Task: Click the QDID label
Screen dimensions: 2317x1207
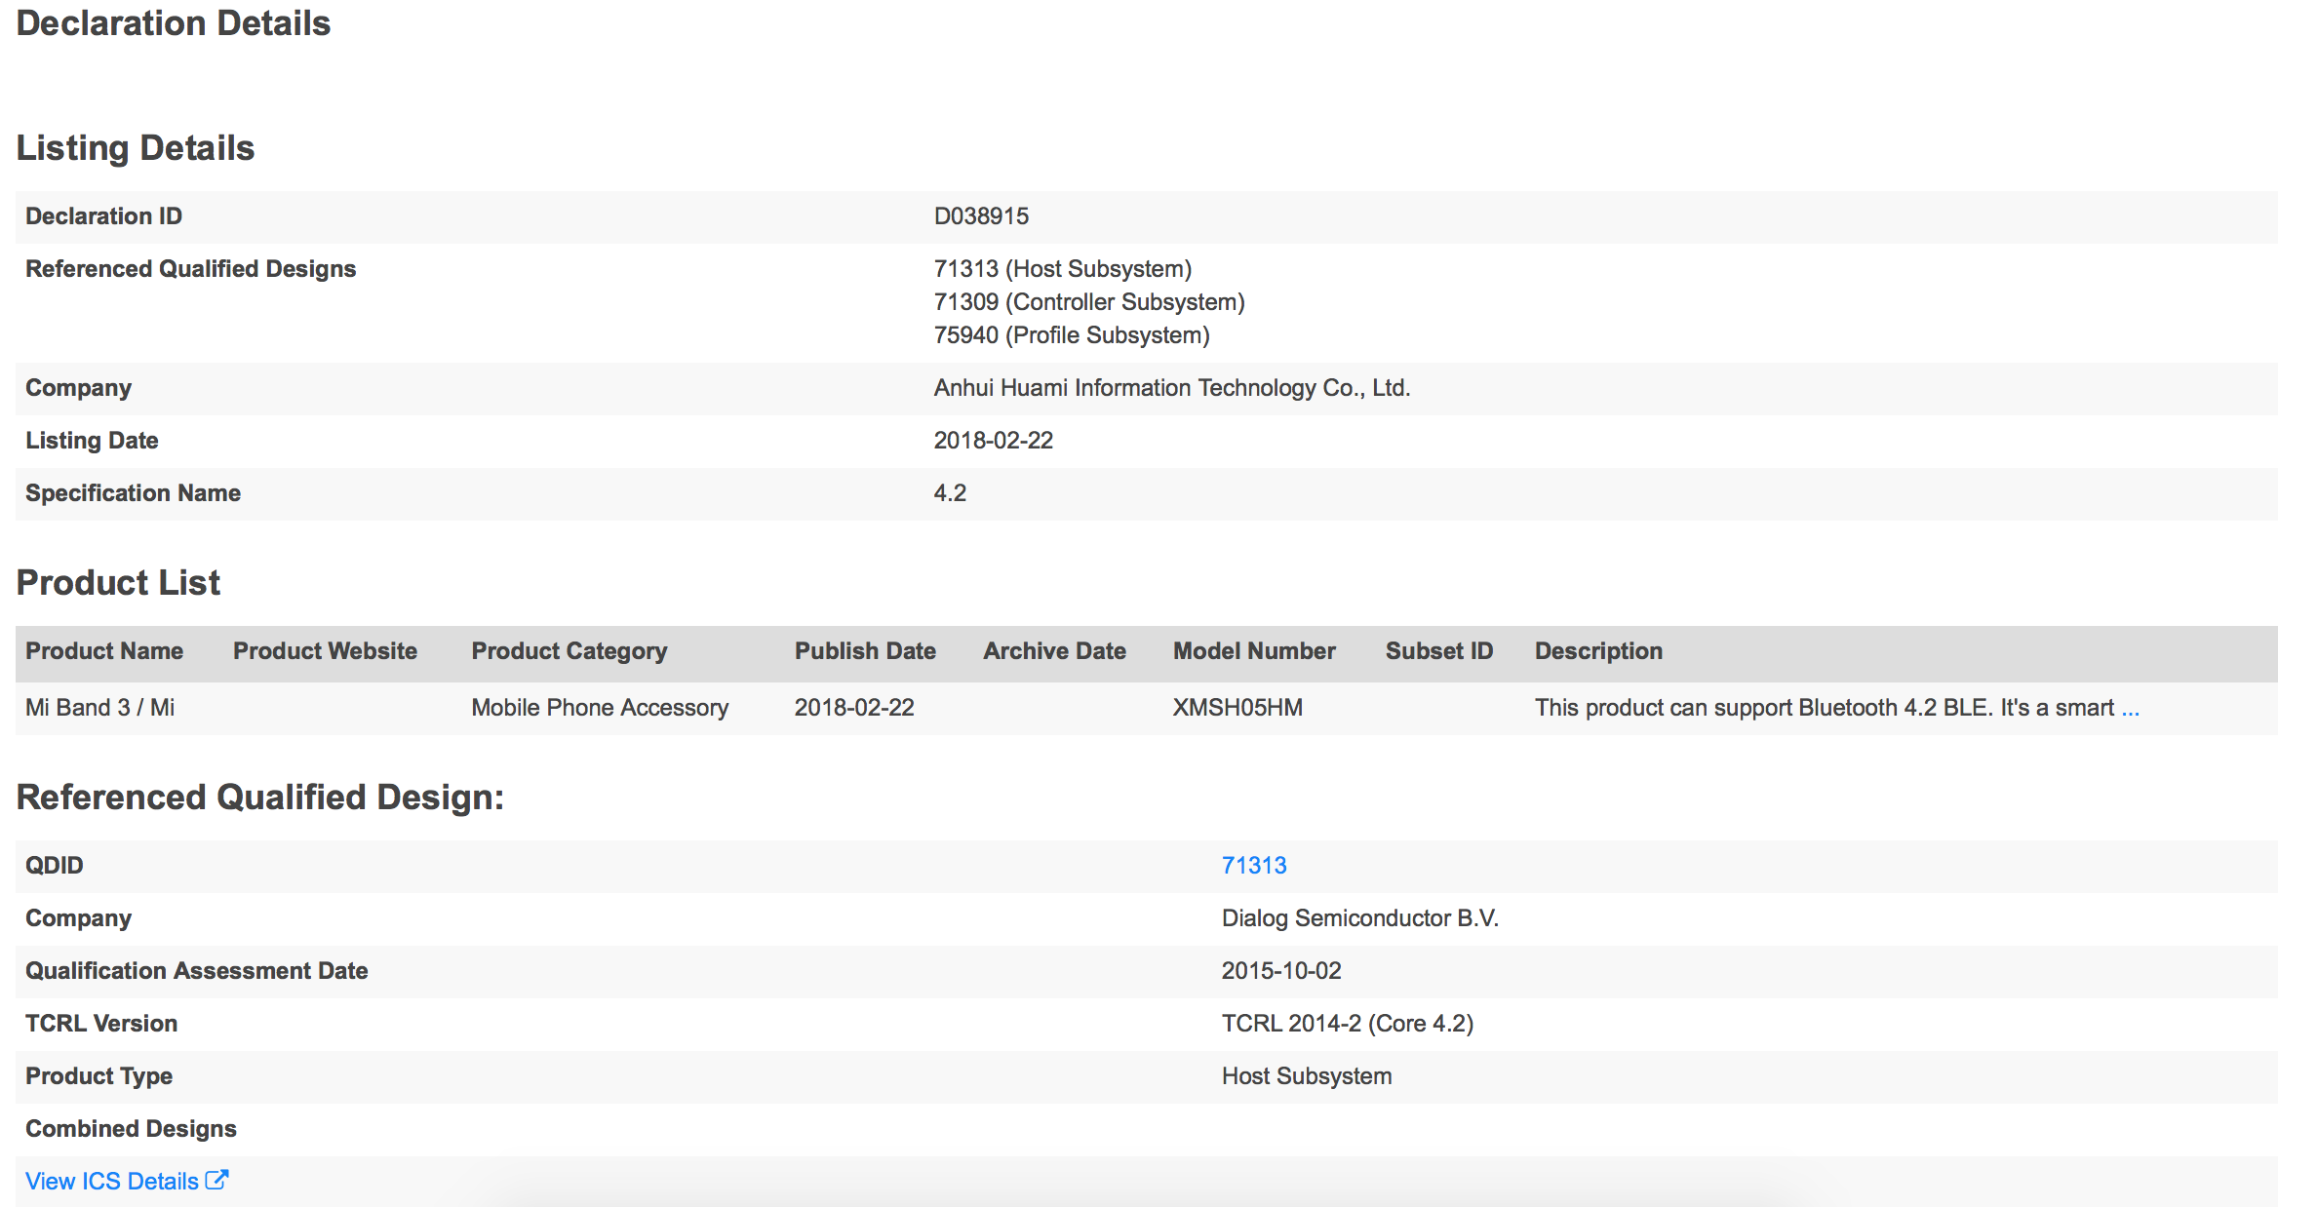Action: (x=54, y=866)
